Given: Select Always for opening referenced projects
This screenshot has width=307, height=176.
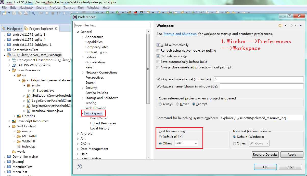Looking at the screenshot, I should 160,104.
